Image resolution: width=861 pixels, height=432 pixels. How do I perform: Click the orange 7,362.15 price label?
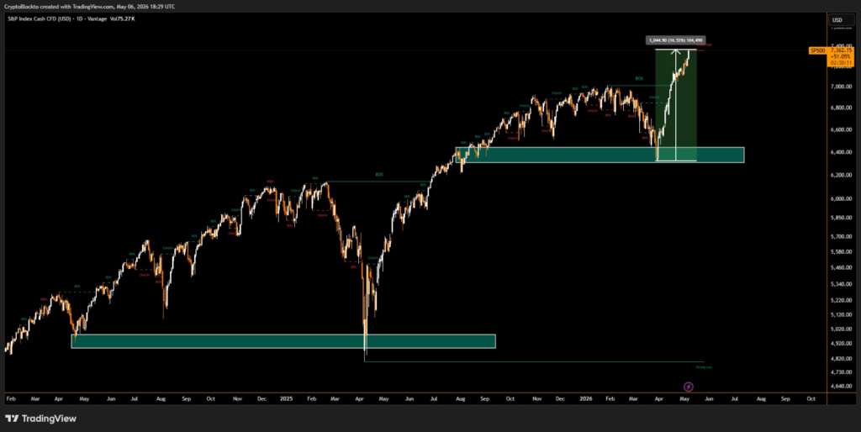[x=841, y=50]
